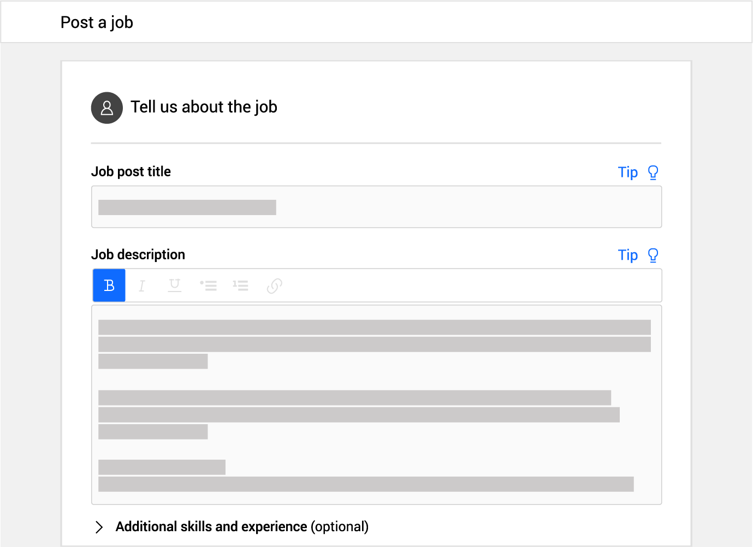This screenshot has height=547, width=753.
Task: Enable Underline formatting
Action: (174, 285)
